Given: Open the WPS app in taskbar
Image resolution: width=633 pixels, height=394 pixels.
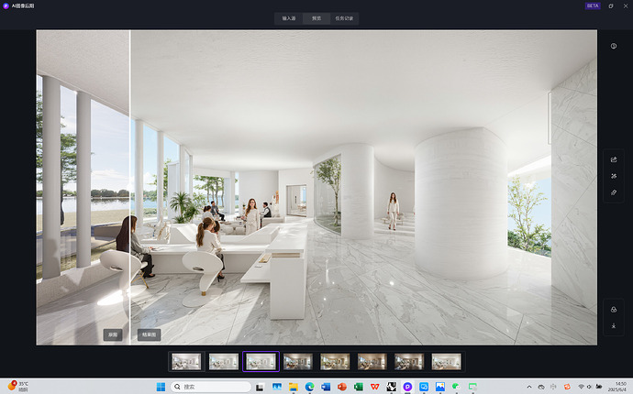Looking at the screenshot, I should pos(376,387).
